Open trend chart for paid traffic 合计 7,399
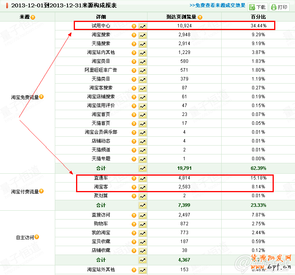This screenshot has width=295, height=275. [x=142, y=205]
